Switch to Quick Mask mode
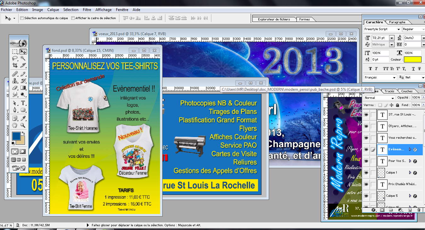Image resolution: width=425 pixels, height=230 pixels. pos(23,152)
